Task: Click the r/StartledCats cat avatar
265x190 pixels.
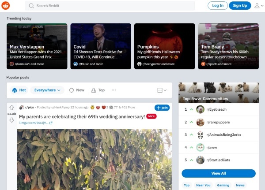Action: 200,160
